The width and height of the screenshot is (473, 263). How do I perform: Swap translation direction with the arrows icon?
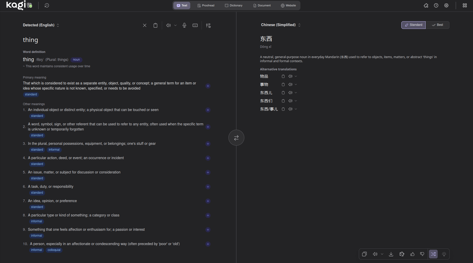236,137
